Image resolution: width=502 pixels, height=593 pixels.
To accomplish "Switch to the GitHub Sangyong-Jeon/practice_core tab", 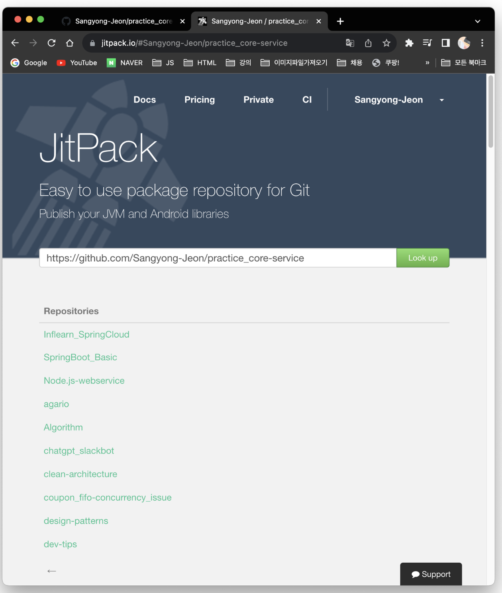I will click(x=123, y=22).
